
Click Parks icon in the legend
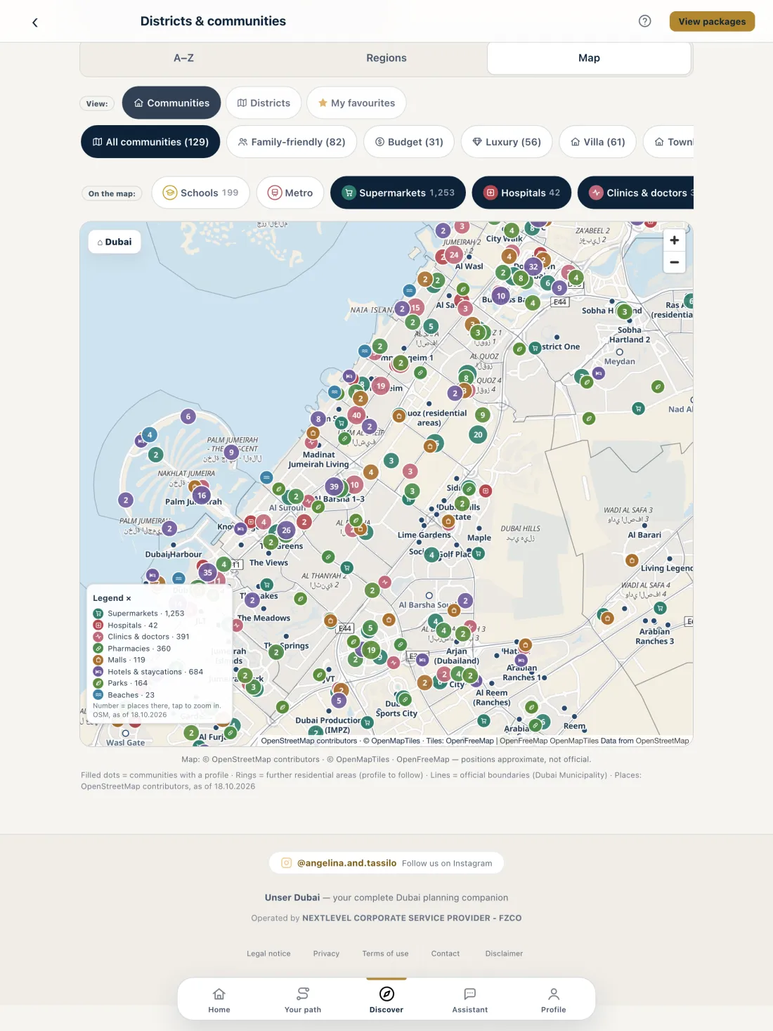click(x=98, y=683)
